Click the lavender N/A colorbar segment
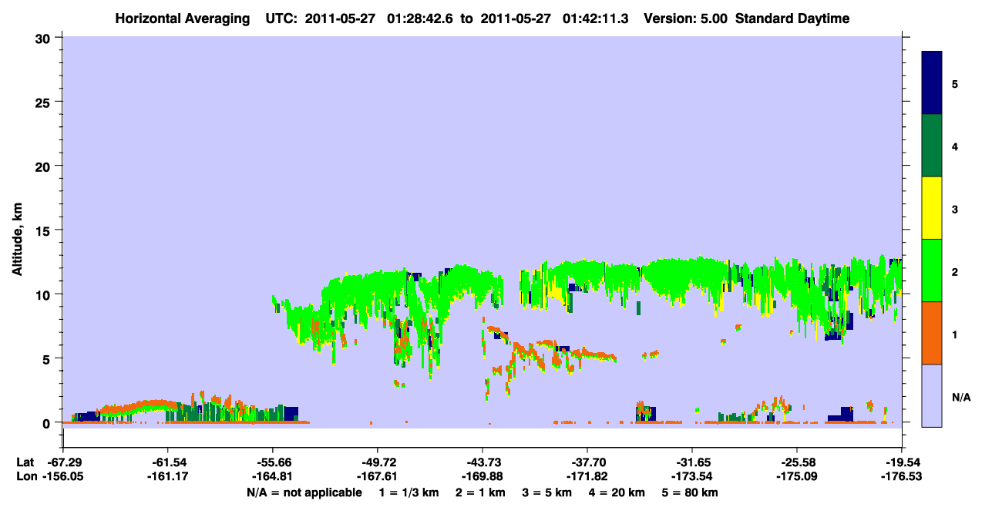This screenshot has width=1002, height=514. [x=932, y=395]
